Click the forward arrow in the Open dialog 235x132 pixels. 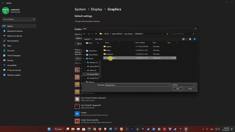tap(89, 34)
